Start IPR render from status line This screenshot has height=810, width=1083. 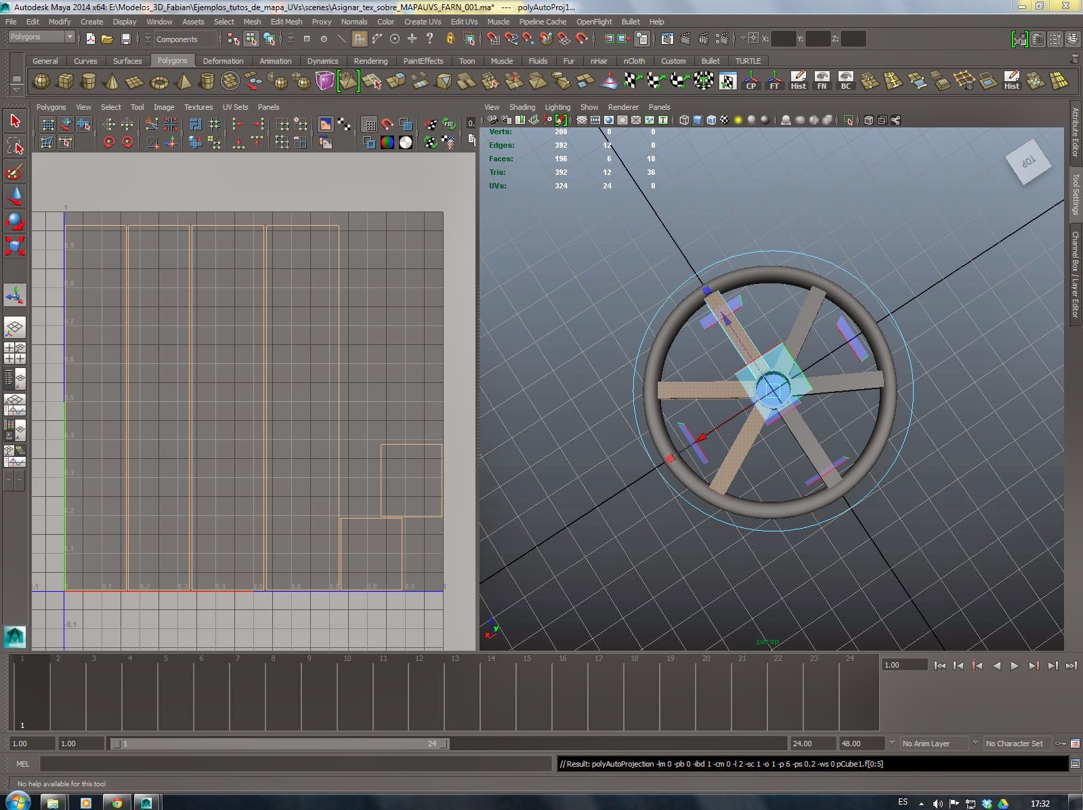coord(704,39)
